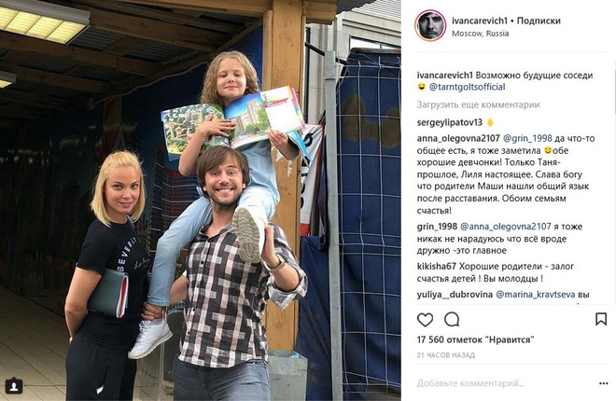Open ivancarevich1 profile avatar
This screenshot has width=616, height=401.
pos(430,26)
